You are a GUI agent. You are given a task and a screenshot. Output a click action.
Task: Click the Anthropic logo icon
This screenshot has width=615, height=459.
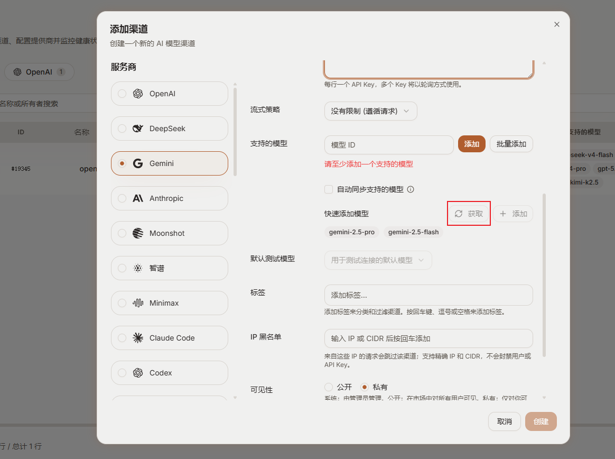138,198
